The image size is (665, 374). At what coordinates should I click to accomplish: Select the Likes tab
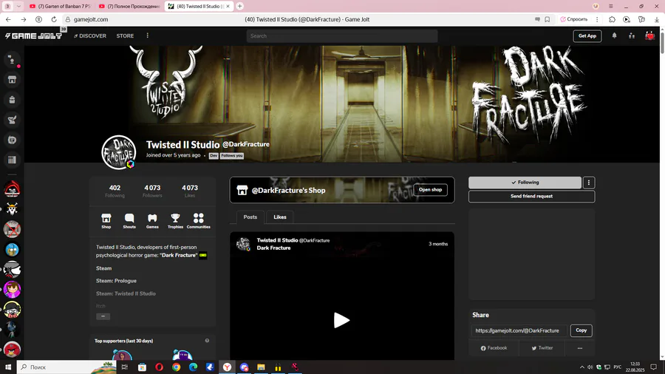tap(280, 217)
